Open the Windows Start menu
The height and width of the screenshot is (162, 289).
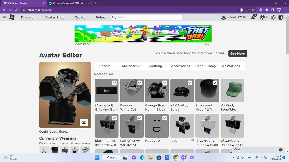[97, 157]
